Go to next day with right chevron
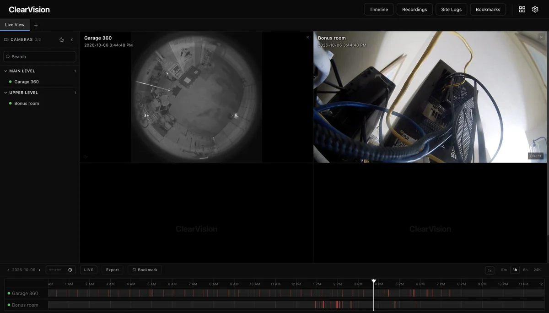549x313 pixels. (x=40, y=270)
